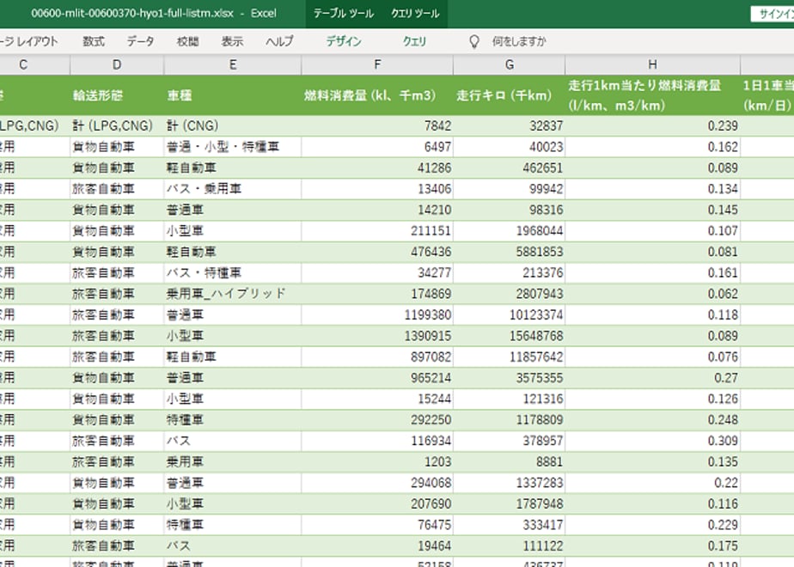Select cell 計 (LPG,CNG) in column D
This screenshot has height=567, width=794.
[117, 125]
